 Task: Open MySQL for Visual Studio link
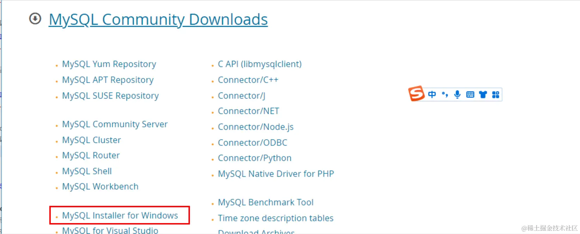(x=110, y=230)
